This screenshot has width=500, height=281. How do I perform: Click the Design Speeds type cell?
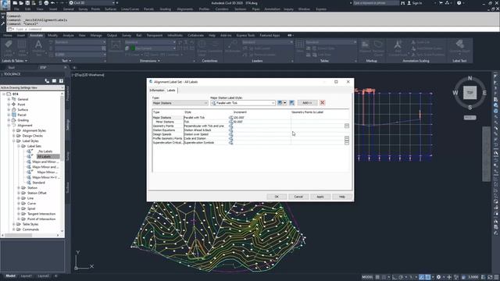click(x=168, y=134)
